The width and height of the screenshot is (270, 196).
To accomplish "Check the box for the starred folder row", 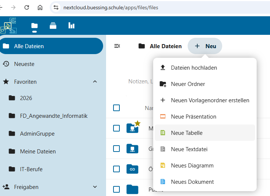I will click(x=116, y=128).
